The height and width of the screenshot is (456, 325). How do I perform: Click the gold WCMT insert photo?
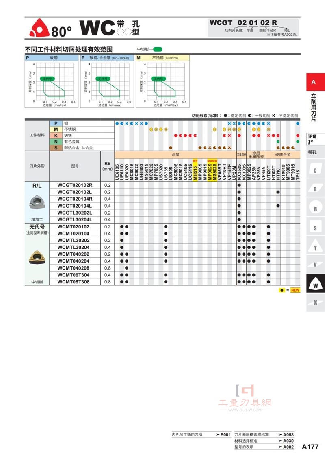[x=37, y=257]
